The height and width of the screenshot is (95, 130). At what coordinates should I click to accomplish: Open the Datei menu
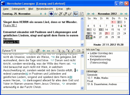[6, 9]
